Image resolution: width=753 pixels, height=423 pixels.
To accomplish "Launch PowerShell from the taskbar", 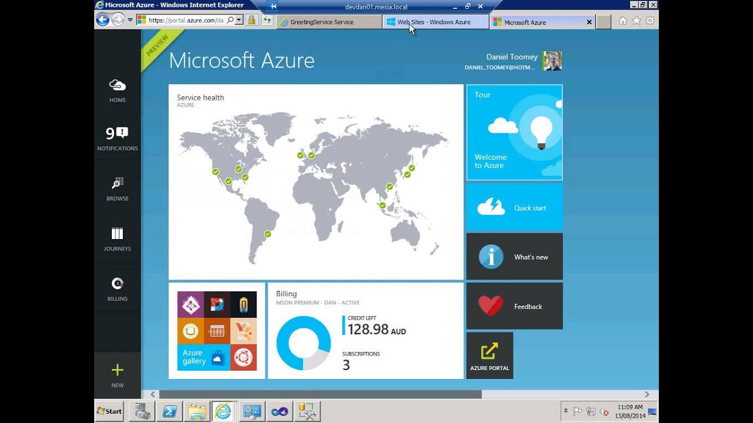I will [170, 411].
